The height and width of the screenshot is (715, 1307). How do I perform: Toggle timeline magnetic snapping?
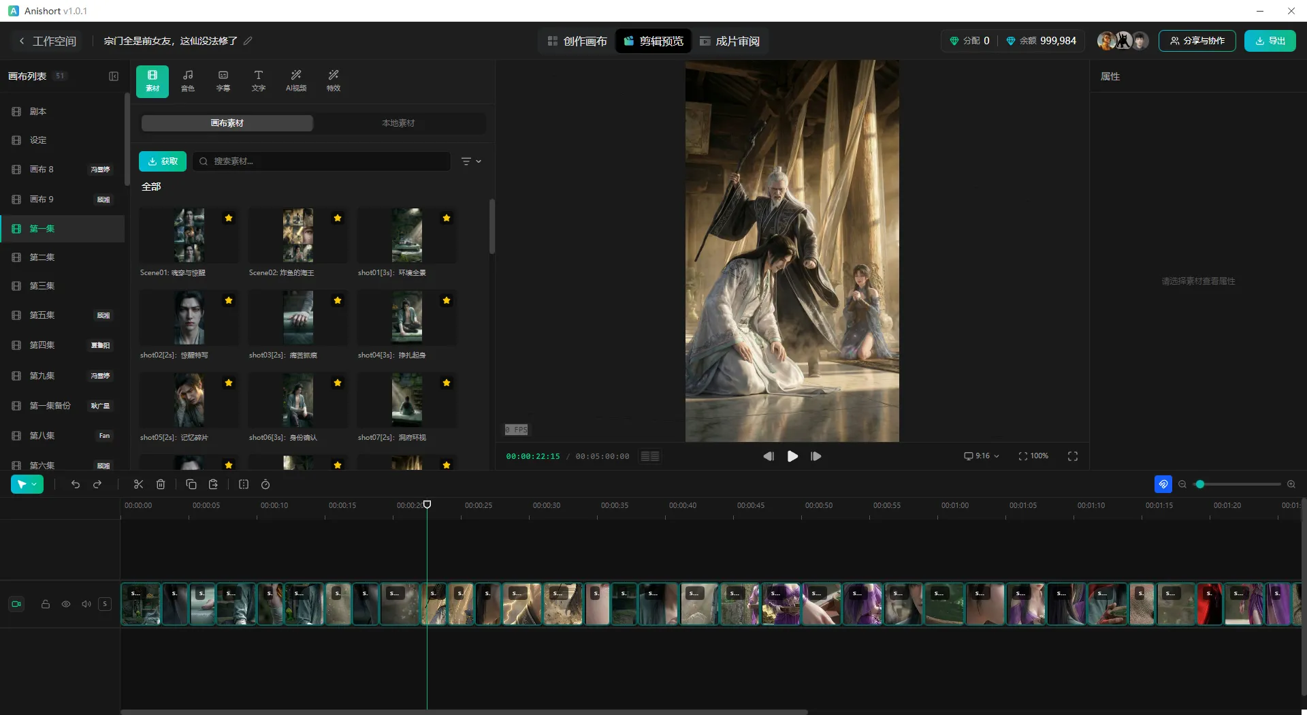click(x=1163, y=484)
